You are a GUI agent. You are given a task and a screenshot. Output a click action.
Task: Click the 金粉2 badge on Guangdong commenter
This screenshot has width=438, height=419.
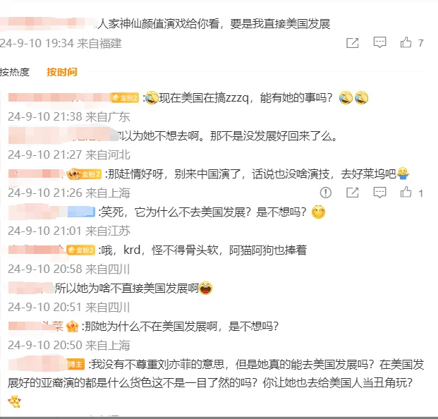point(125,98)
